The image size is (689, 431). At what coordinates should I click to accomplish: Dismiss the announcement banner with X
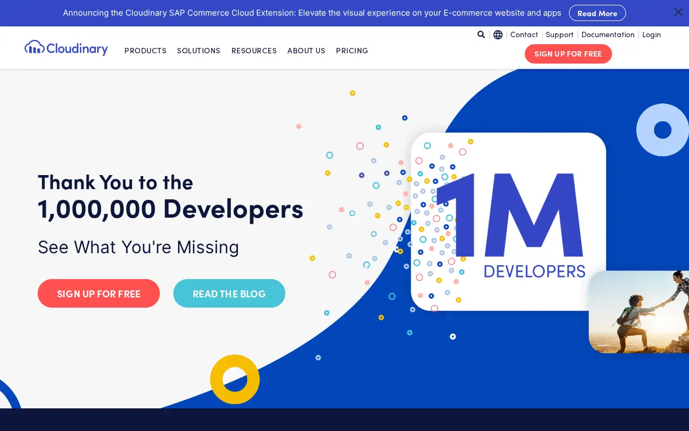[x=678, y=12]
